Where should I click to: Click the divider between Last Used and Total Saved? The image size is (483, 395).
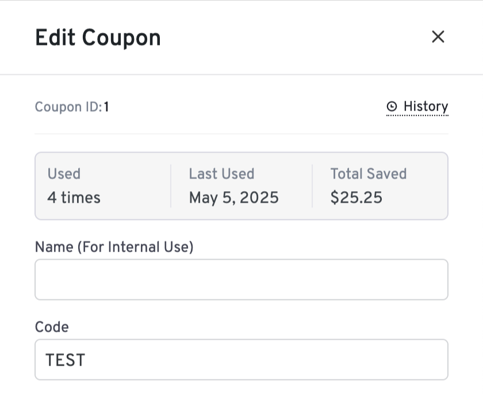click(312, 186)
